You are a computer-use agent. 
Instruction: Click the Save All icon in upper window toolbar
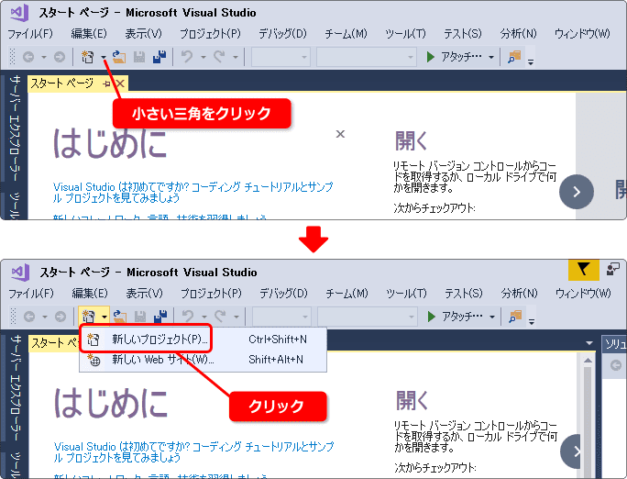pos(159,57)
